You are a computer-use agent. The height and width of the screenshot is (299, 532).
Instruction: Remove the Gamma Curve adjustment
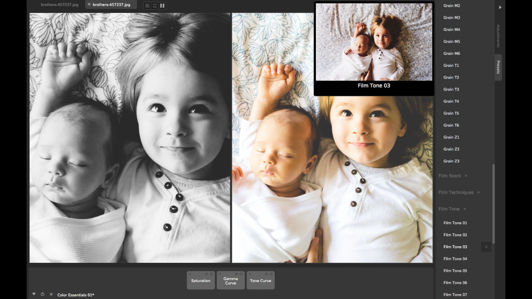pyautogui.click(x=219, y=274)
